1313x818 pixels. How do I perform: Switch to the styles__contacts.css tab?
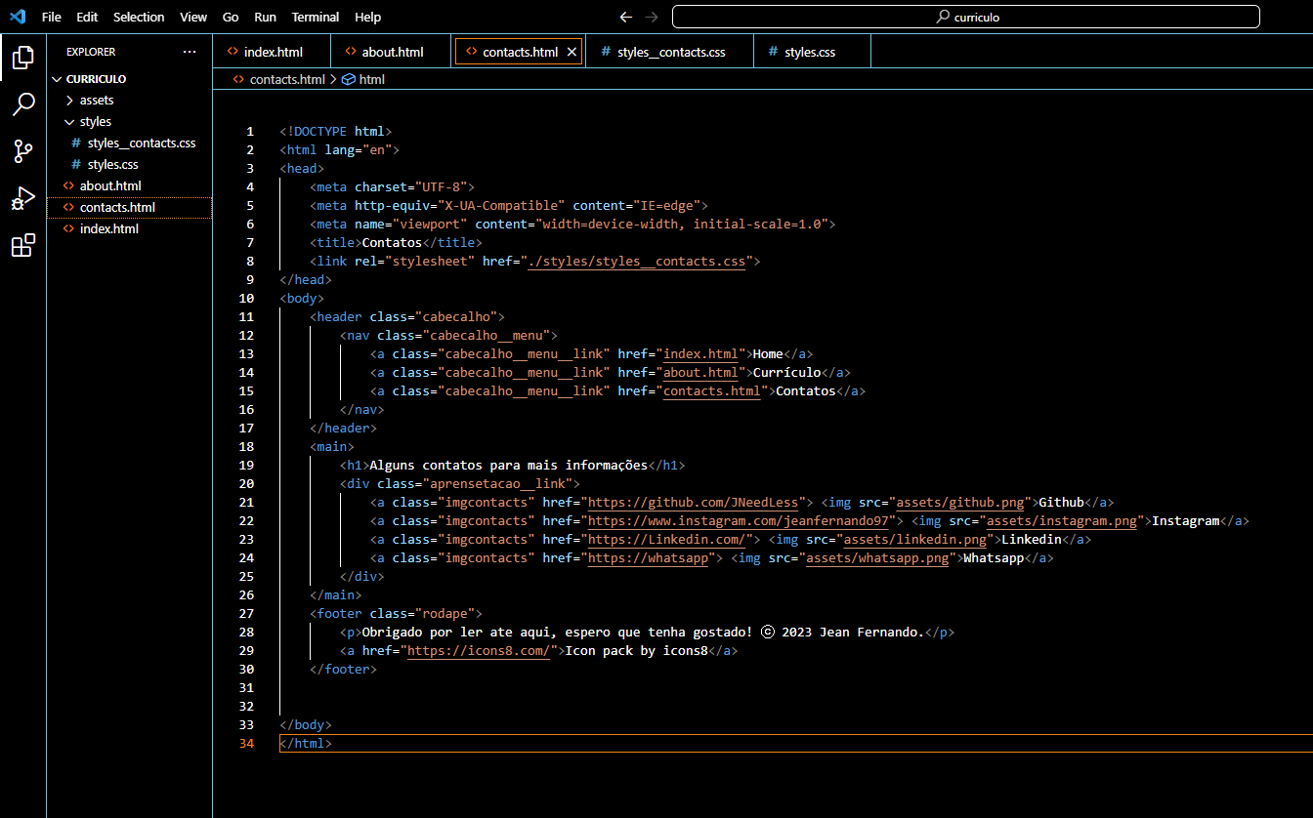pyautogui.click(x=670, y=52)
